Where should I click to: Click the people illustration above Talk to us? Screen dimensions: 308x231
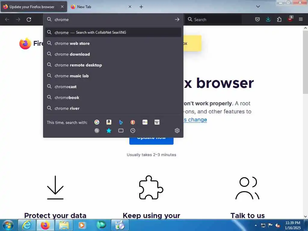(247, 188)
